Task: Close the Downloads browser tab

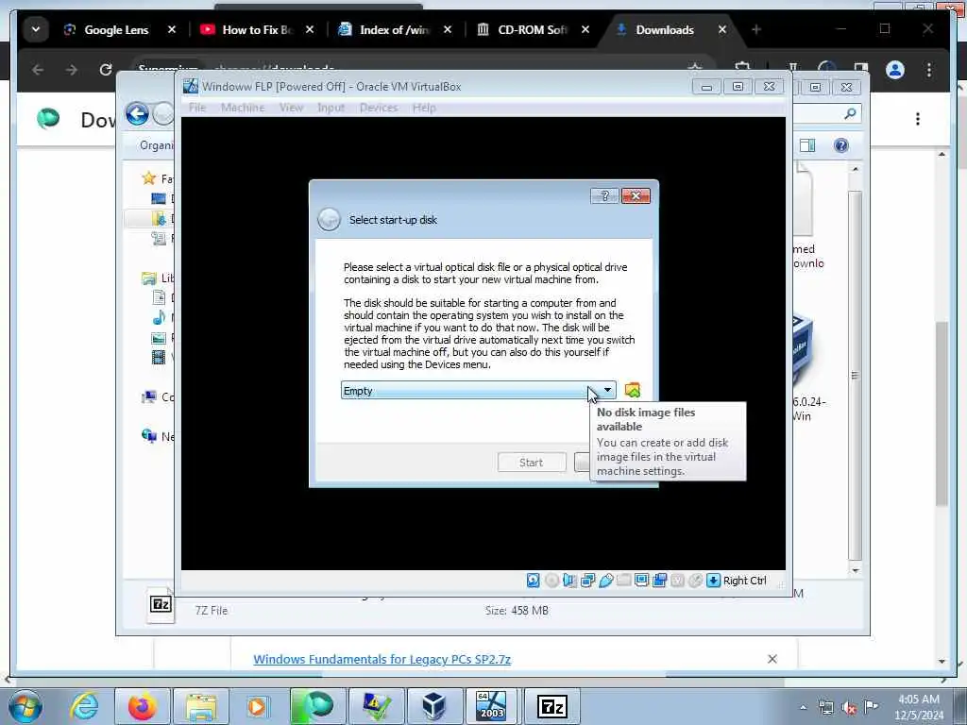Action: pyautogui.click(x=722, y=29)
